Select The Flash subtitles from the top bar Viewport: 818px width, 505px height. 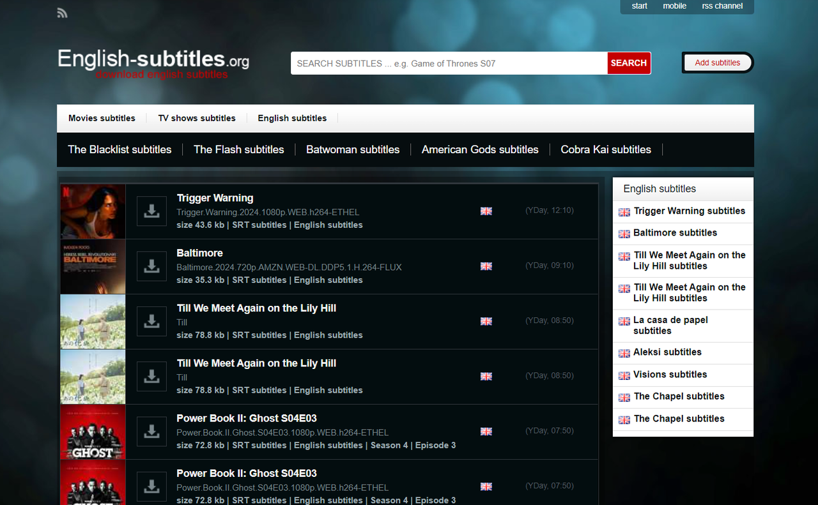click(x=238, y=149)
